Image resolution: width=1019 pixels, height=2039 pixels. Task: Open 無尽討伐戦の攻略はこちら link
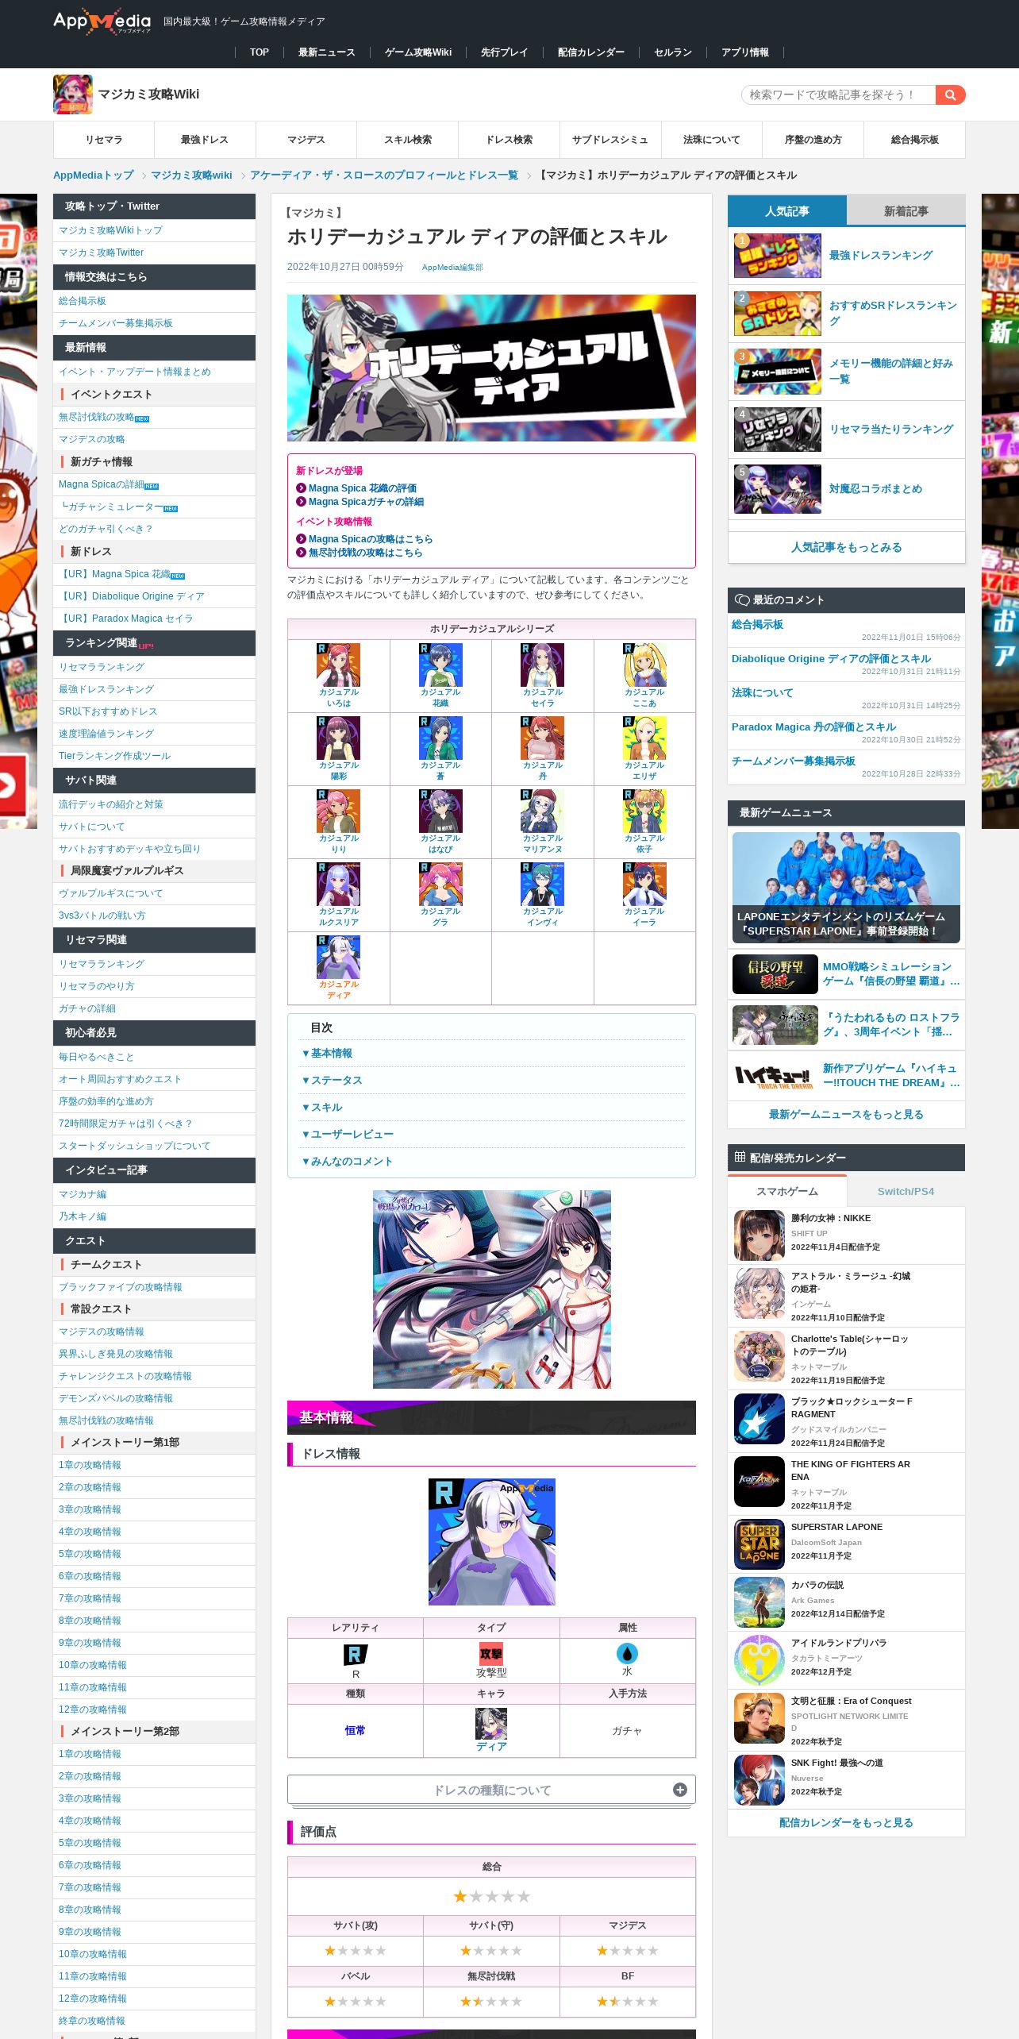365,553
